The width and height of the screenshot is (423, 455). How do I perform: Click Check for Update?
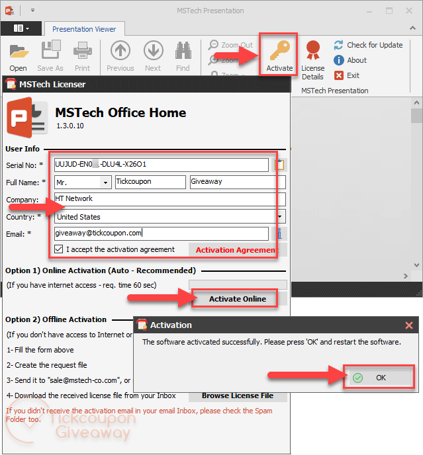(368, 45)
